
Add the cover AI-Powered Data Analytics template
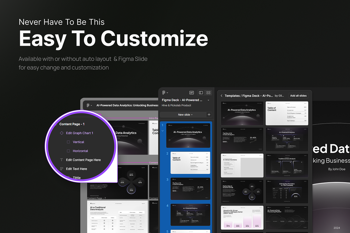(242, 113)
